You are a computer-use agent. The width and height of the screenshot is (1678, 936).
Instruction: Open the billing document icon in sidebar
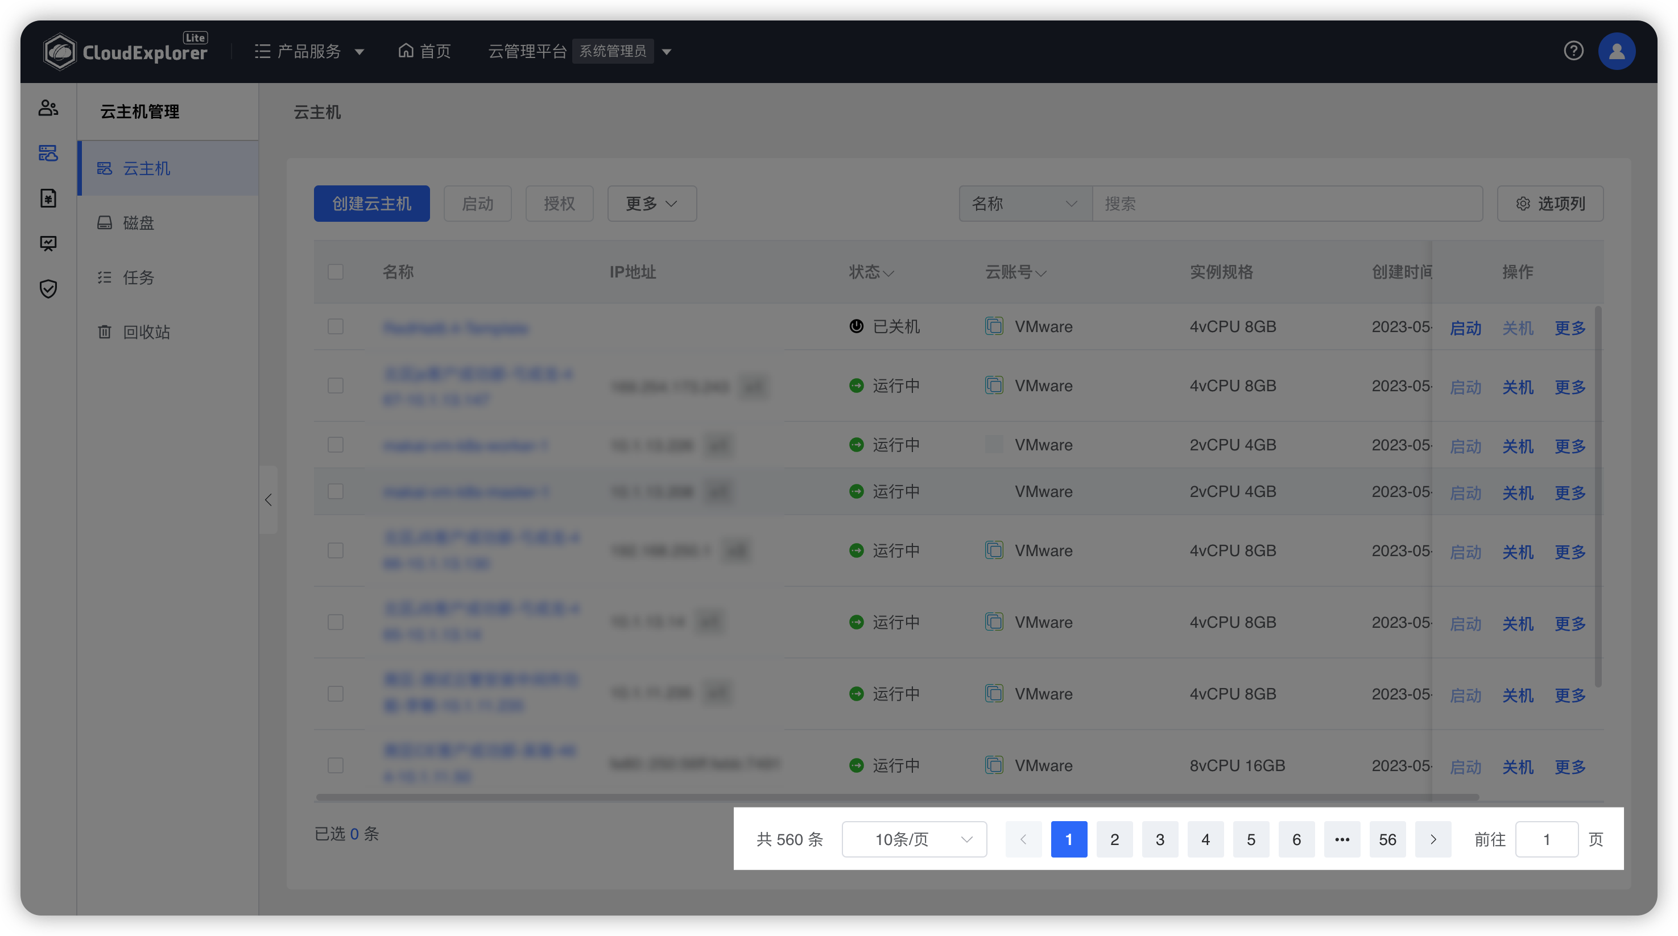point(48,197)
